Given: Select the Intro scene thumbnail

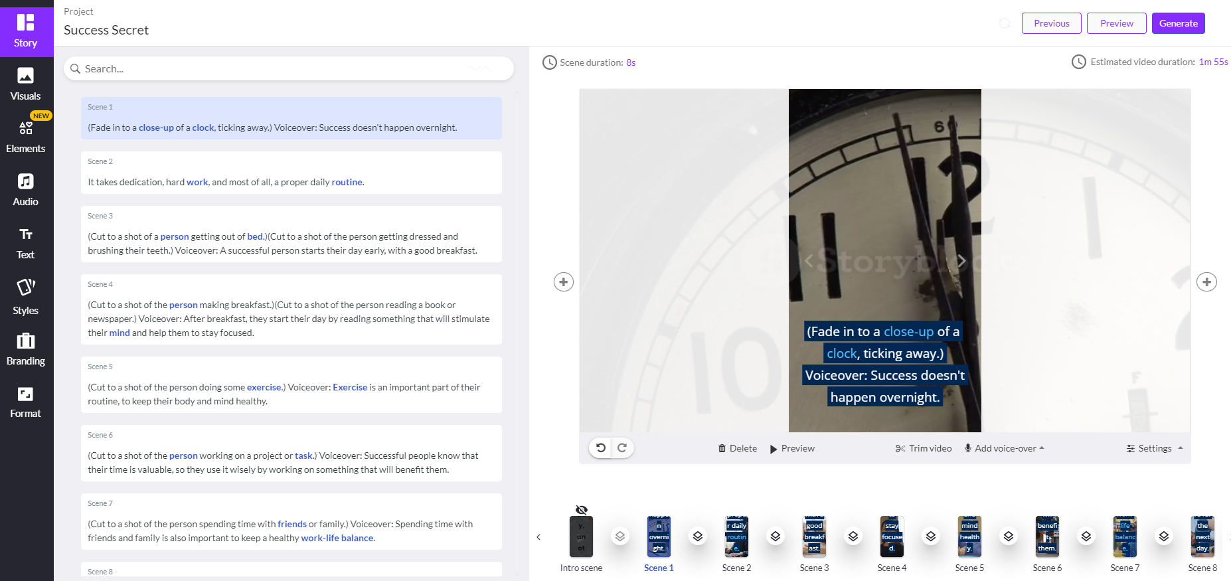Looking at the screenshot, I should (x=582, y=537).
